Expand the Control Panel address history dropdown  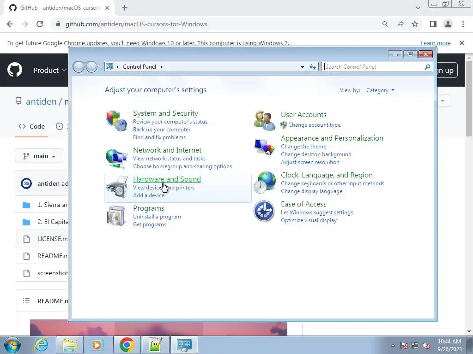[302, 67]
